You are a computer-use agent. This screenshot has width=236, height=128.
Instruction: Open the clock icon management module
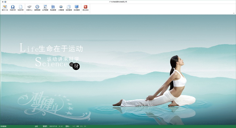[x=37, y=8]
